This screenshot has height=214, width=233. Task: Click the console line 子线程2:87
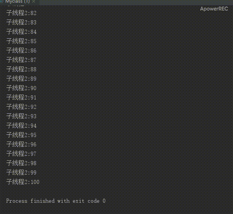tap(21, 60)
